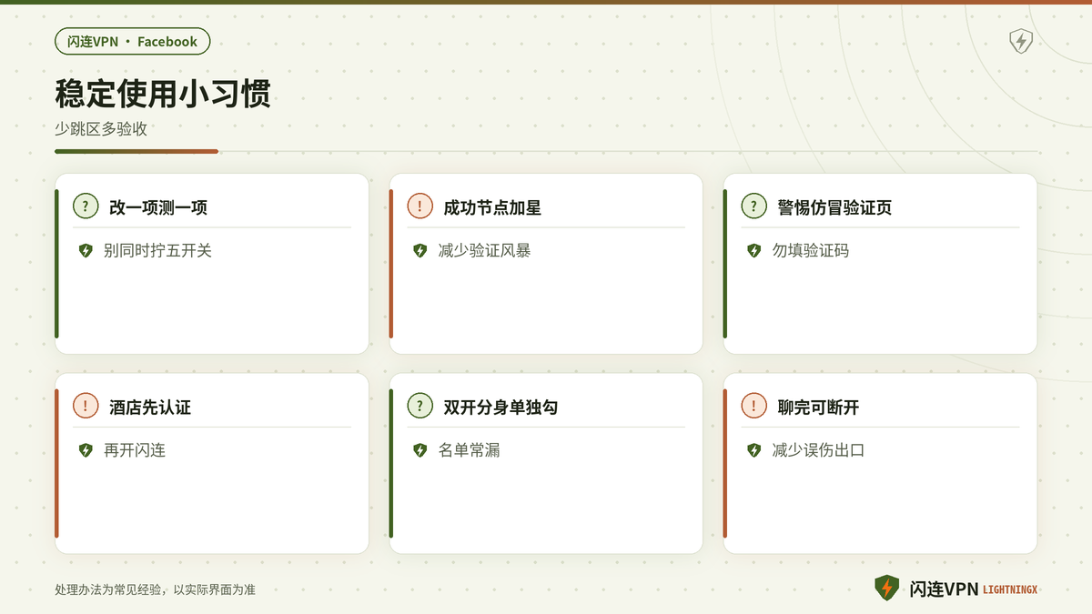This screenshot has height=614, width=1092.
Task: Click the exclamation icon beside 成功节点加星
Action: [x=420, y=206]
